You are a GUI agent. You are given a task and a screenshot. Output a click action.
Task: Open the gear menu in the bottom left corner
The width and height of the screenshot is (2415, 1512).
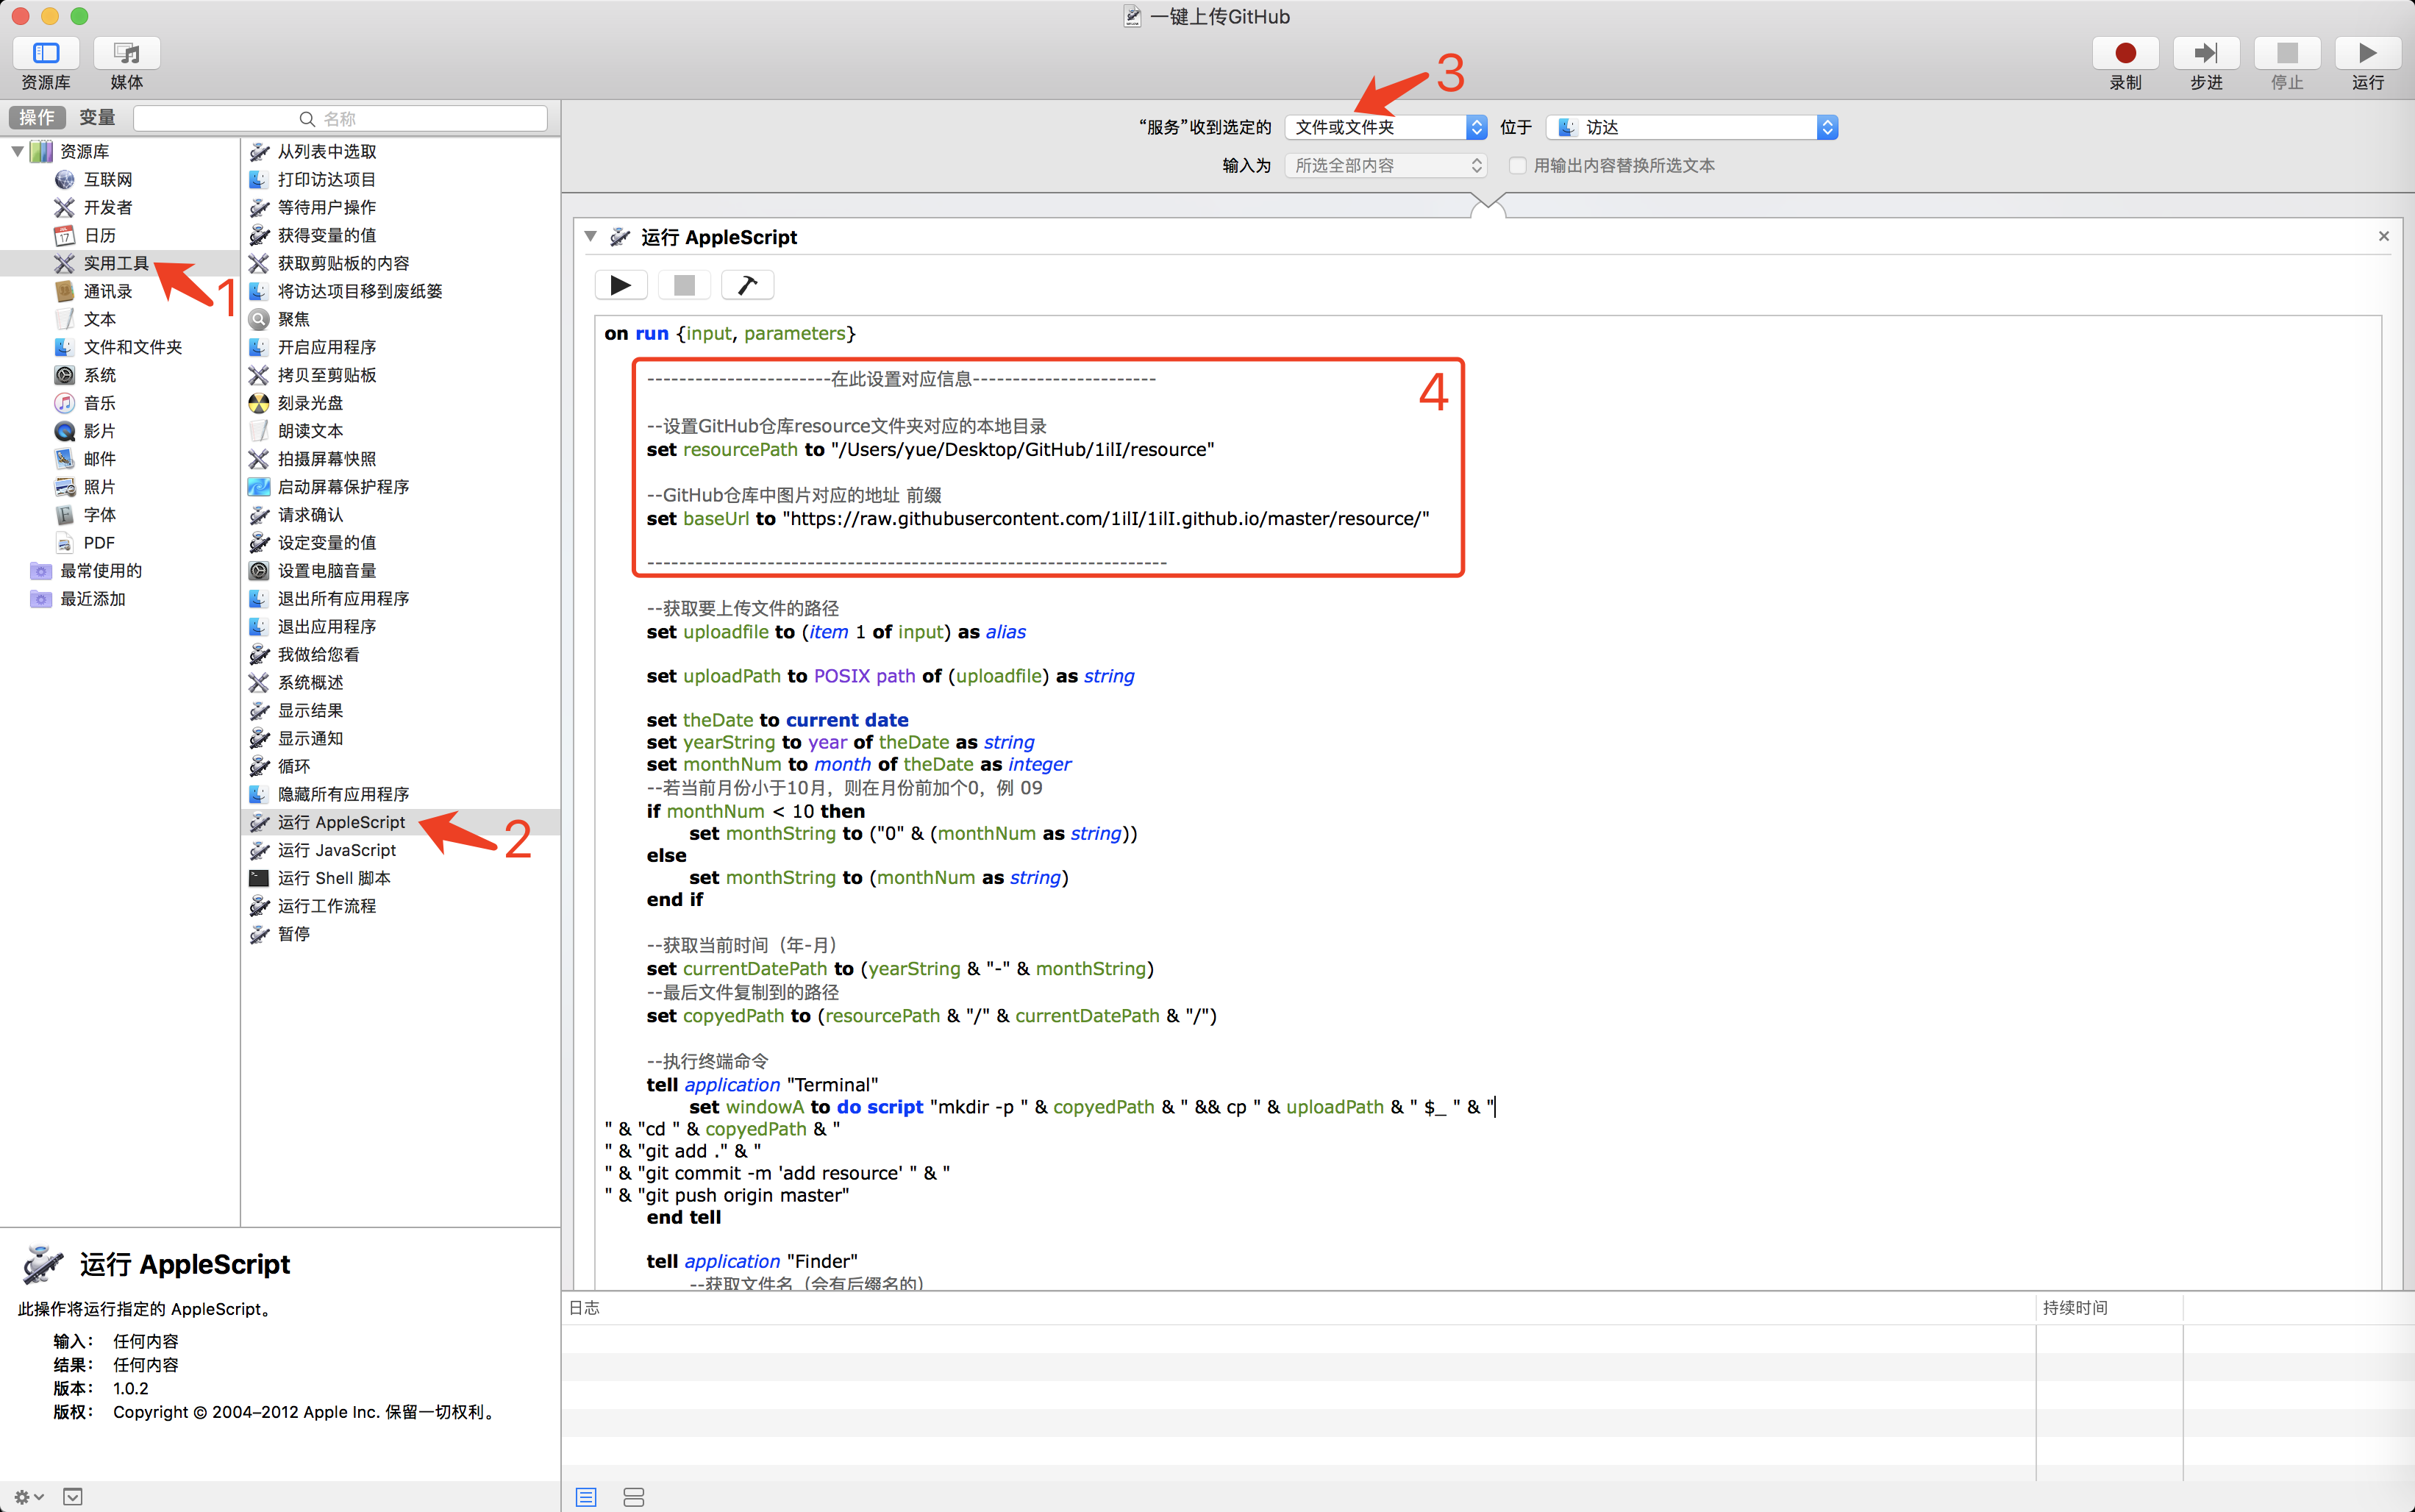pos(28,1496)
